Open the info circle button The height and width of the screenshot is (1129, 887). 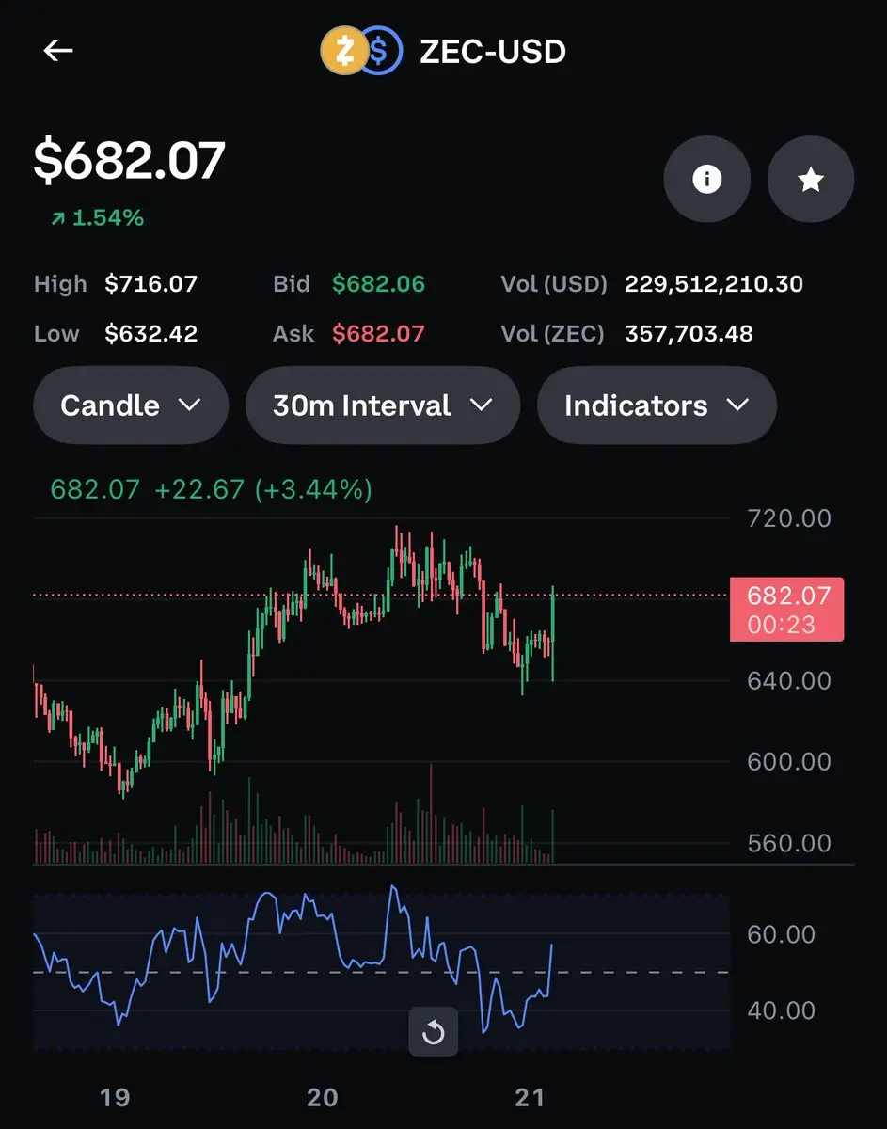point(706,180)
